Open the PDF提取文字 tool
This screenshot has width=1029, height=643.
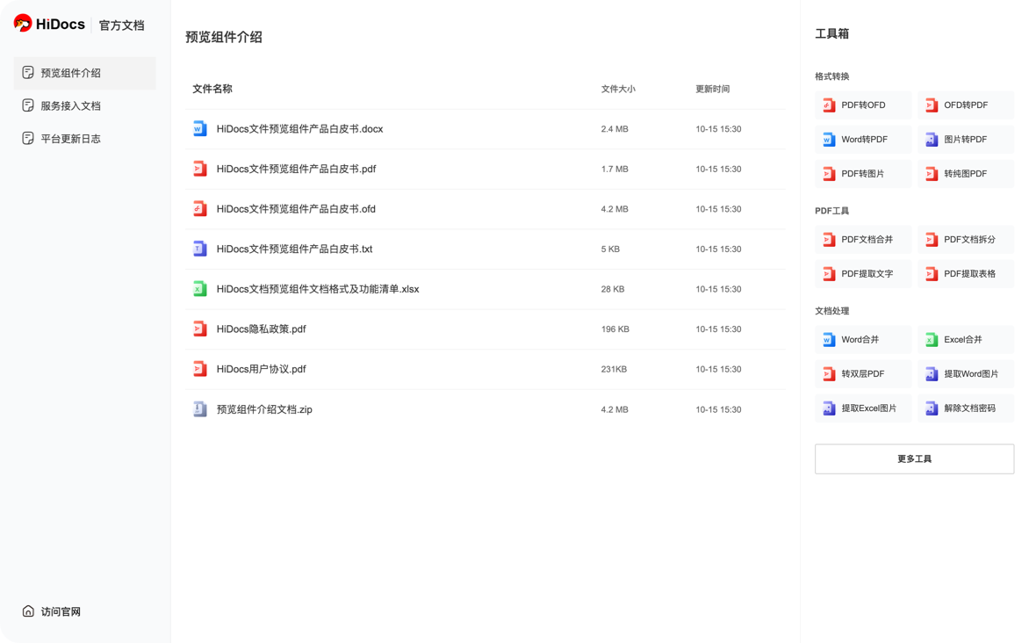click(863, 274)
